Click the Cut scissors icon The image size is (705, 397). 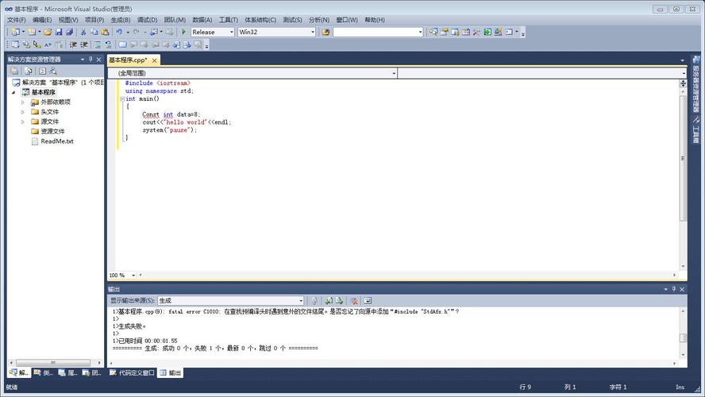pos(83,33)
